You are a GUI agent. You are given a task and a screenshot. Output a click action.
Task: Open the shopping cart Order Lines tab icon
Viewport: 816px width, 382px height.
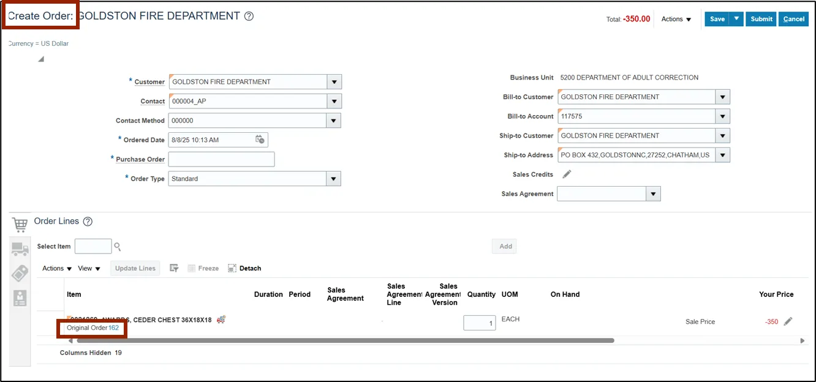pyautogui.click(x=20, y=225)
